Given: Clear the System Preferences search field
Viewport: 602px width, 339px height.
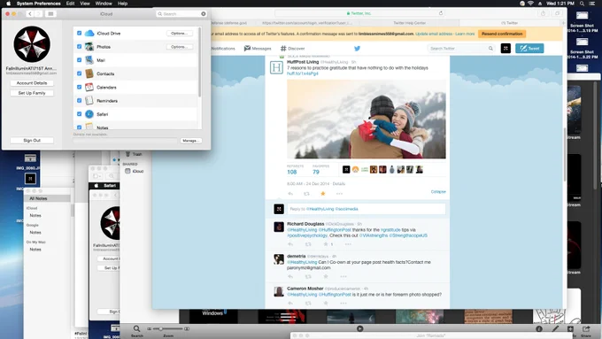Looking at the screenshot, I should point(203,14).
